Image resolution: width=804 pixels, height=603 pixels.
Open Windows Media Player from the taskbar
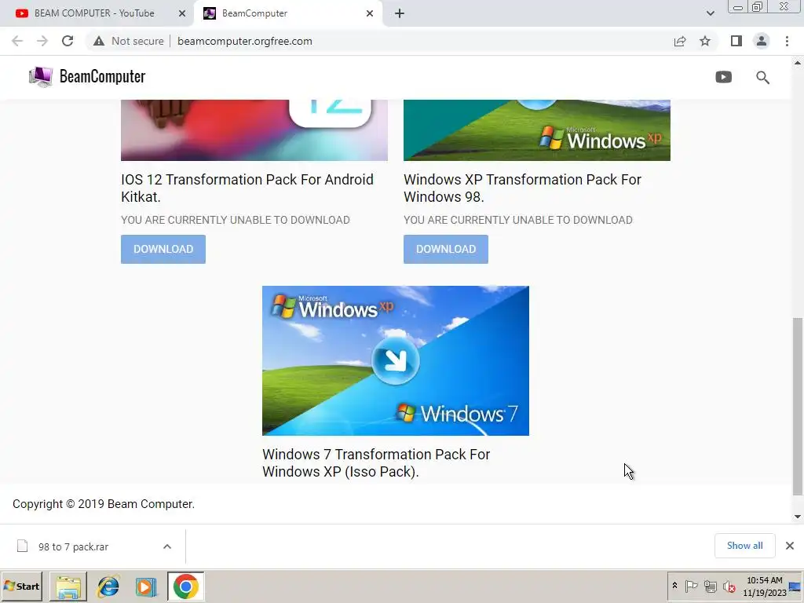[147, 587]
